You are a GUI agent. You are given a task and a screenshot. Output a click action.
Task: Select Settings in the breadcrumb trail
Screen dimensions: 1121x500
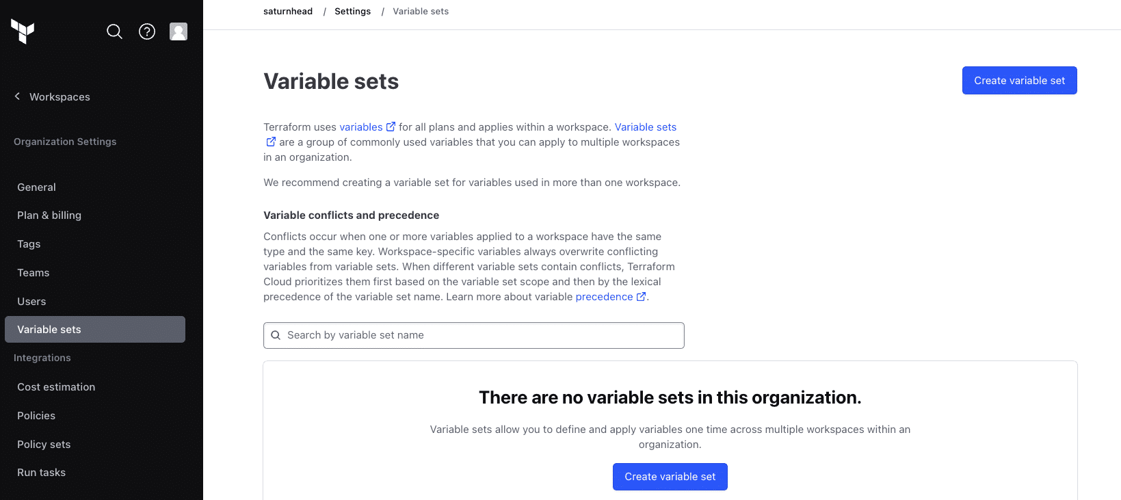pos(352,11)
